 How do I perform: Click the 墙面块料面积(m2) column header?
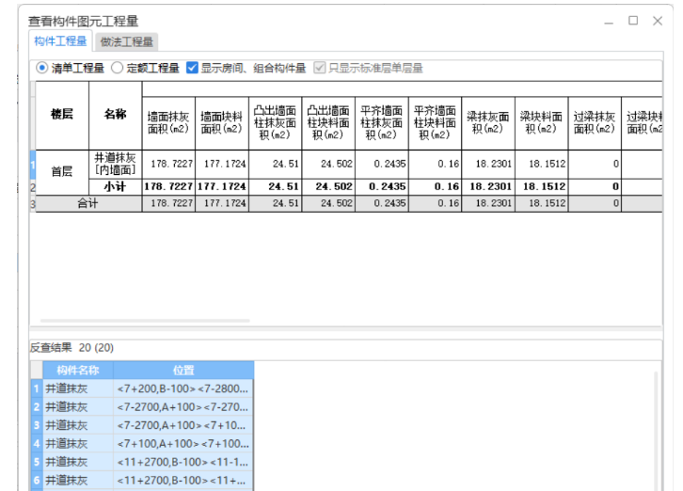click(x=222, y=123)
